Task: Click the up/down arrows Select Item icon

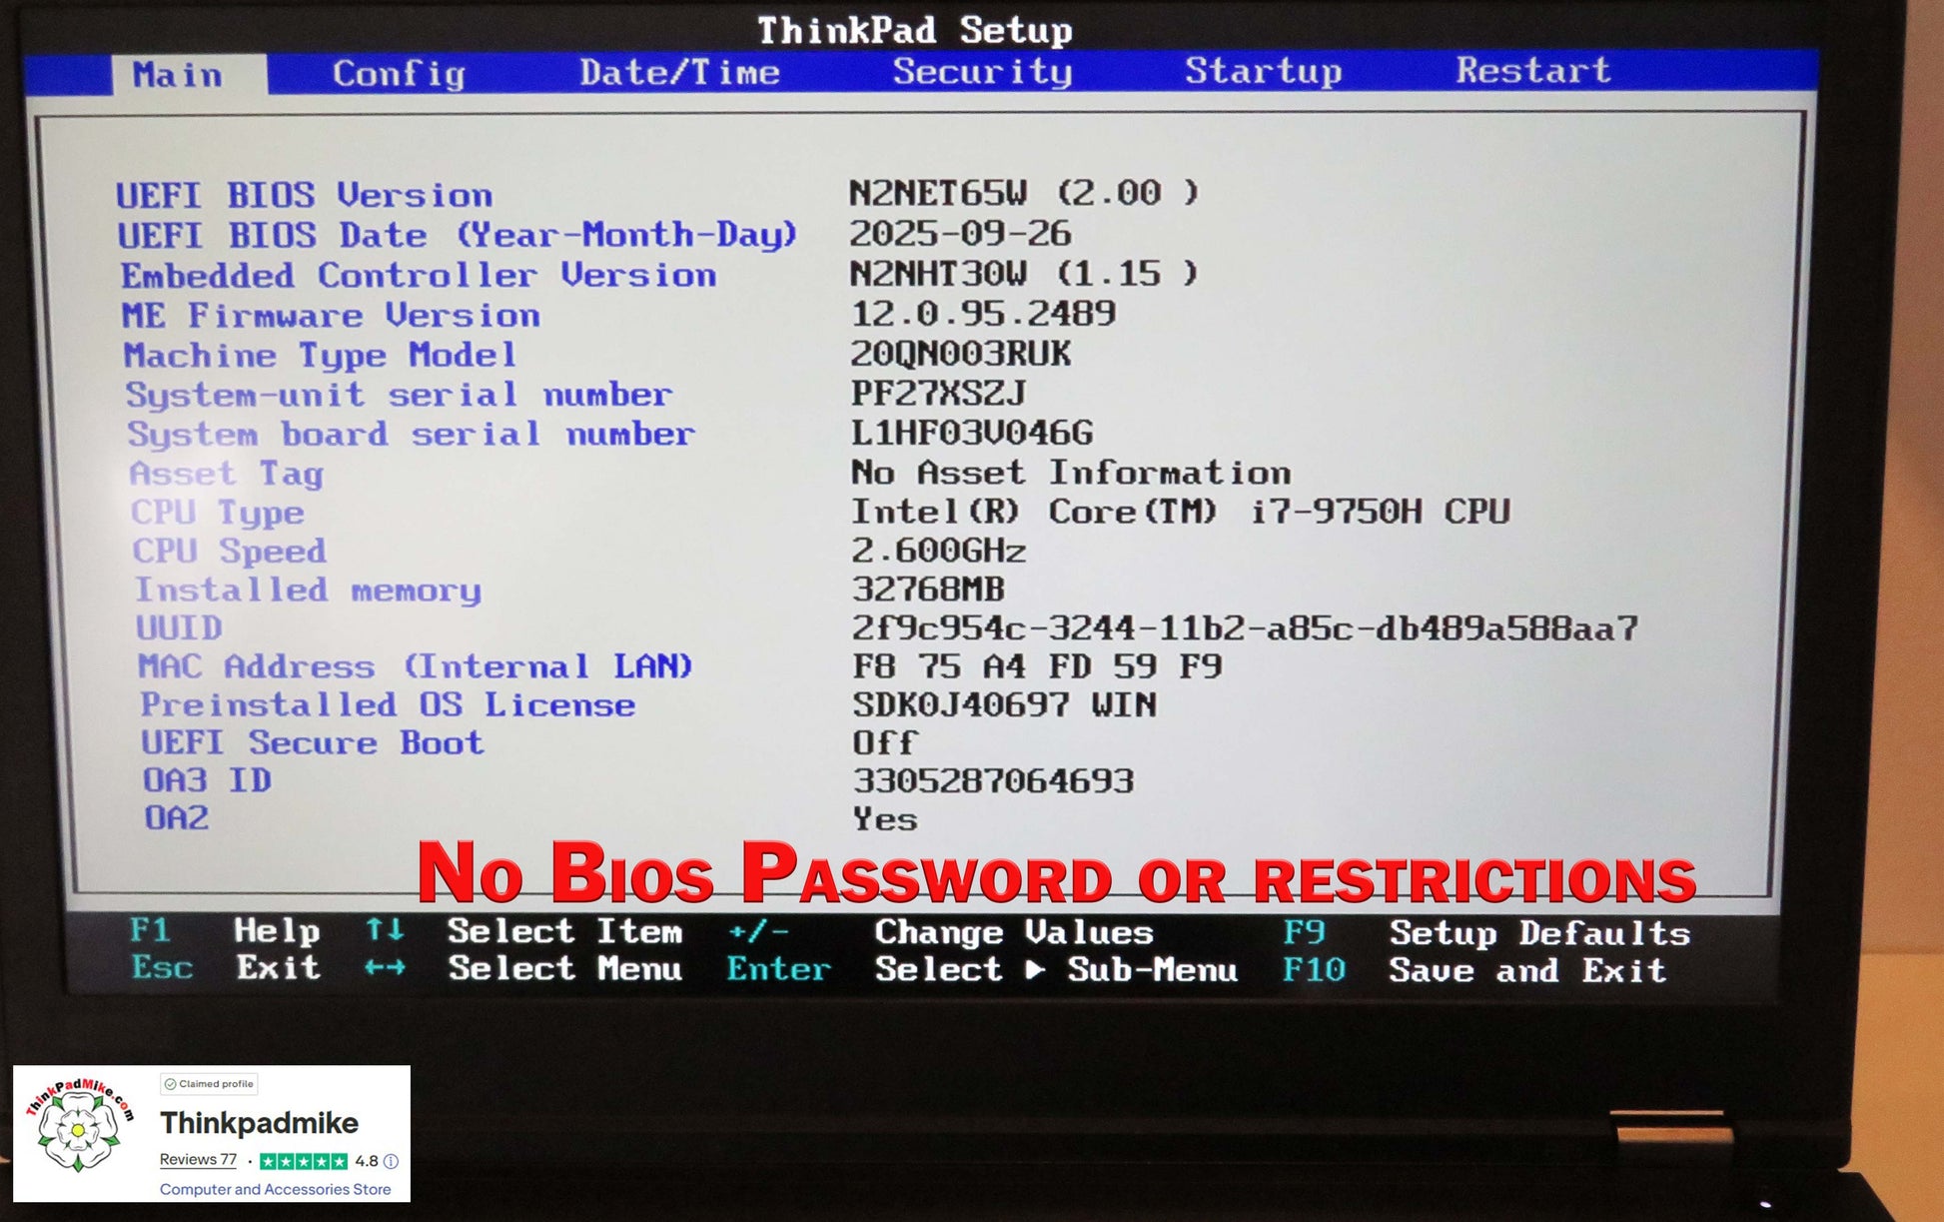Action: pos(385,930)
